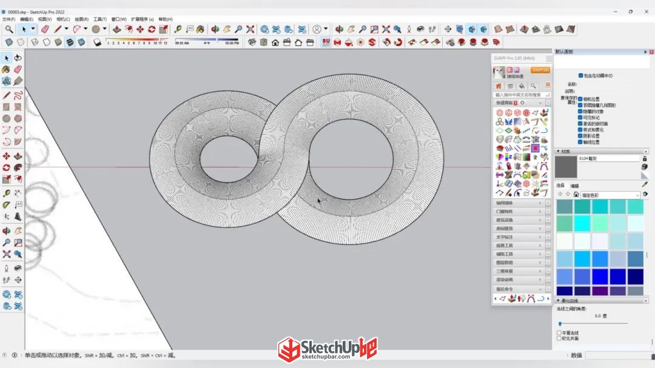Uncheck the 可见标记 checkbox
The width and height of the screenshot is (655, 368).
[x=580, y=118]
